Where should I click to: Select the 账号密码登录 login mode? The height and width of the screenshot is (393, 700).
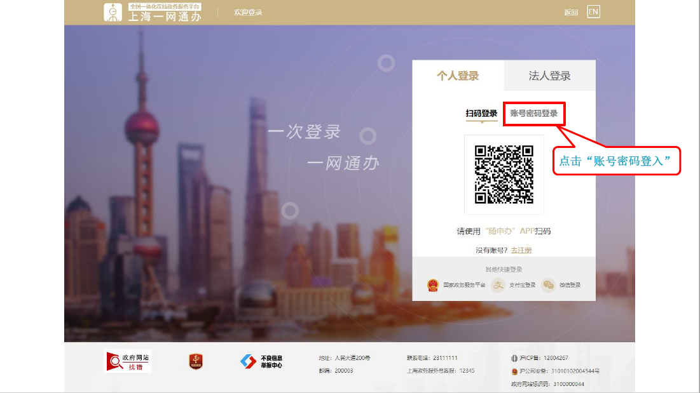533,114
